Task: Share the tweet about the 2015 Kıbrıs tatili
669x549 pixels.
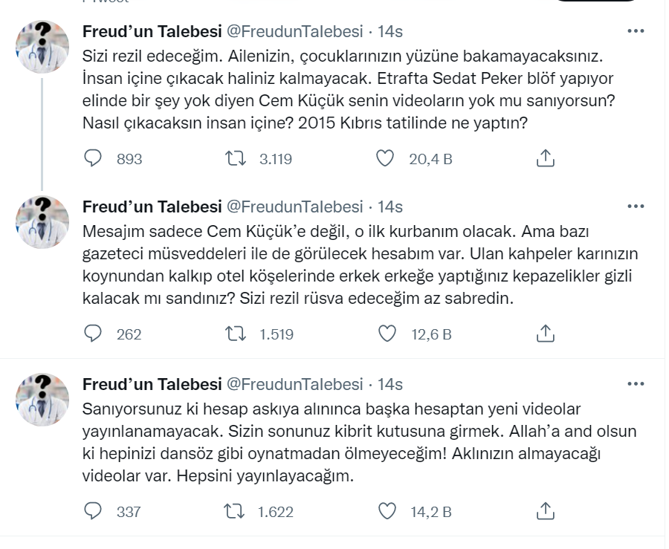Action: (x=545, y=158)
